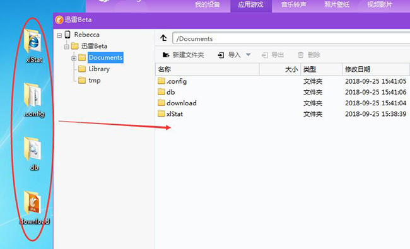Click the tmp folder icon in tree

(82, 80)
